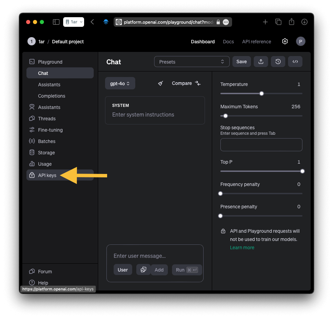Click the platform.openai.com address bar

(x=173, y=22)
